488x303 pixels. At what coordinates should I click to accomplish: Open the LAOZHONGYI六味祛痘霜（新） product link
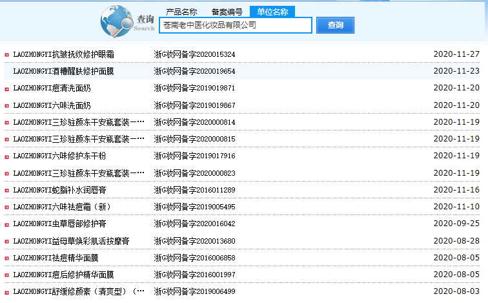click(x=62, y=207)
